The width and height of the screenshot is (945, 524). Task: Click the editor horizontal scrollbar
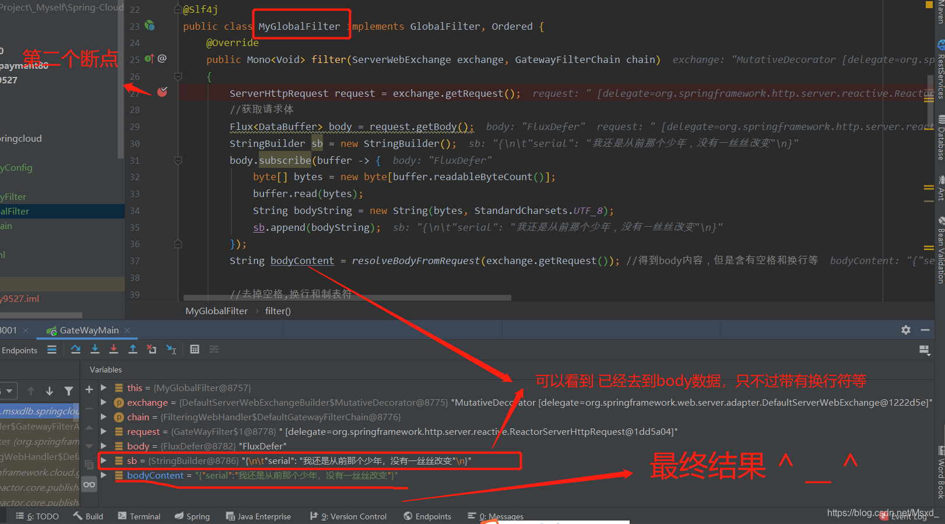(x=347, y=297)
